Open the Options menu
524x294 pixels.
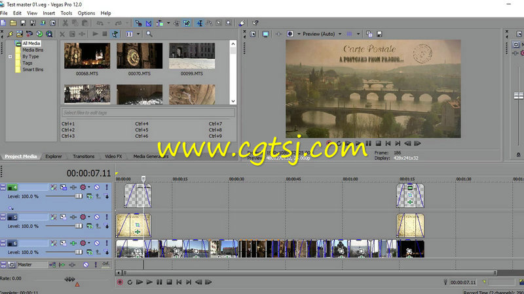pyautogui.click(x=86, y=13)
